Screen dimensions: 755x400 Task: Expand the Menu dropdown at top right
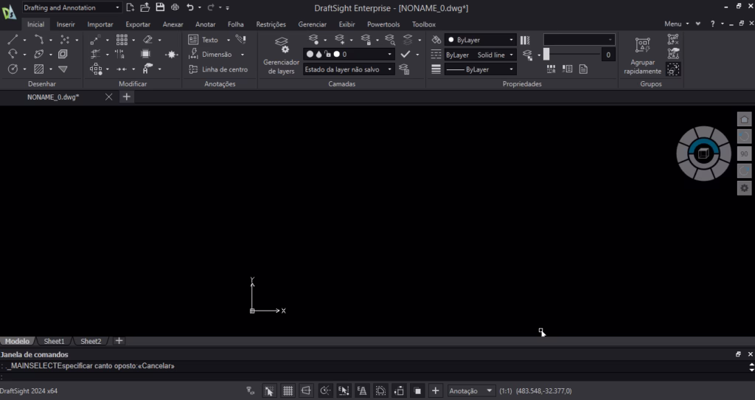677,24
